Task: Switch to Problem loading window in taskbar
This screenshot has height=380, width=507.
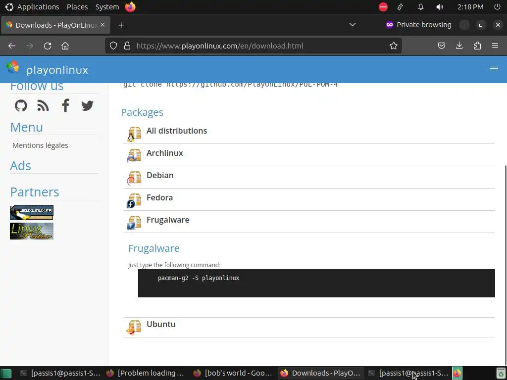Action: [147, 373]
